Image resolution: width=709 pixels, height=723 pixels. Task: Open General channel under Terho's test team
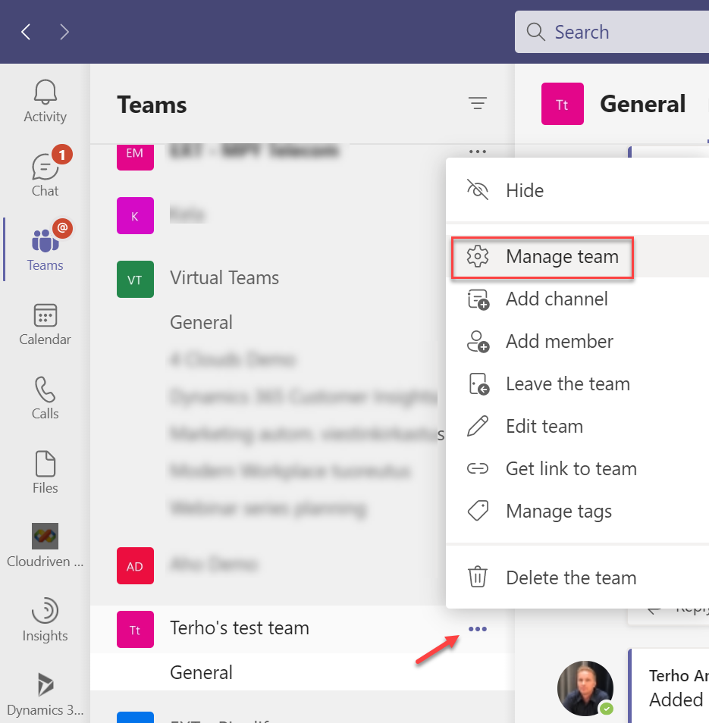[x=201, y=672]
